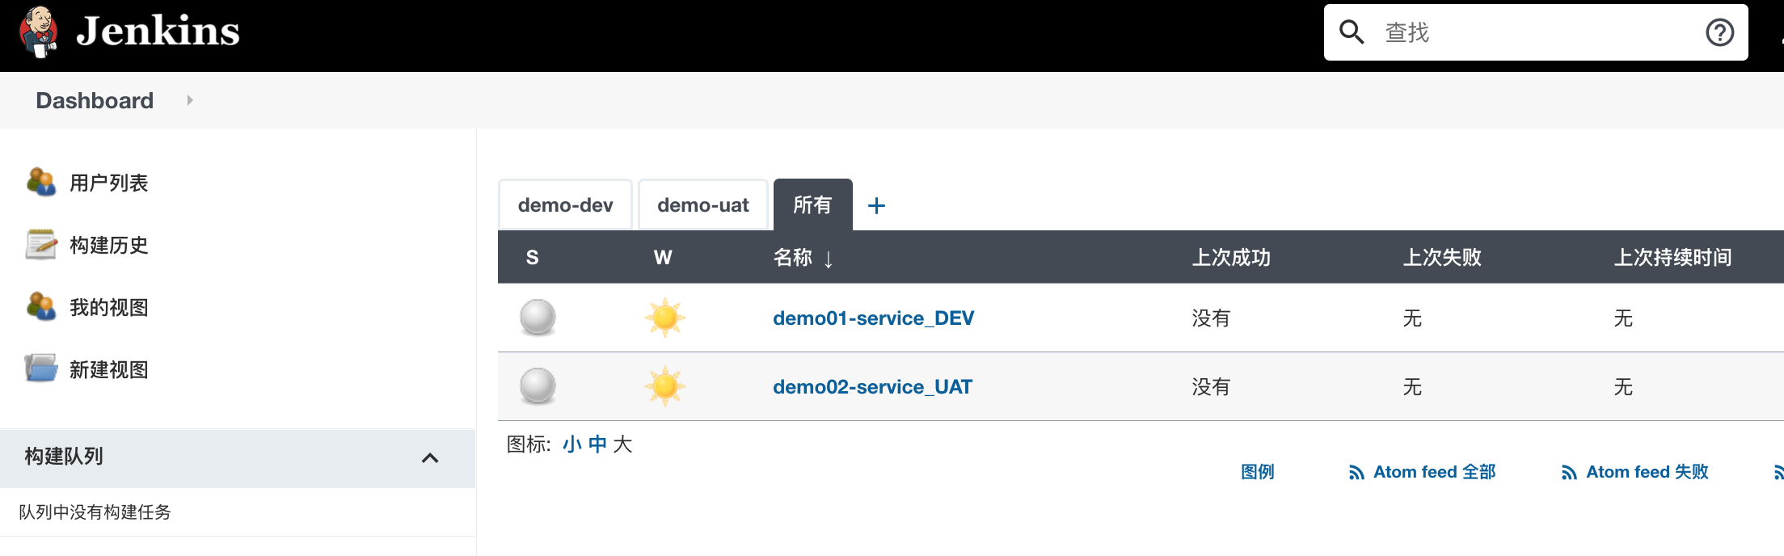The image size is (1784, 556).
Task: Focus the 查找 search field
Action: click(1536, 32)
